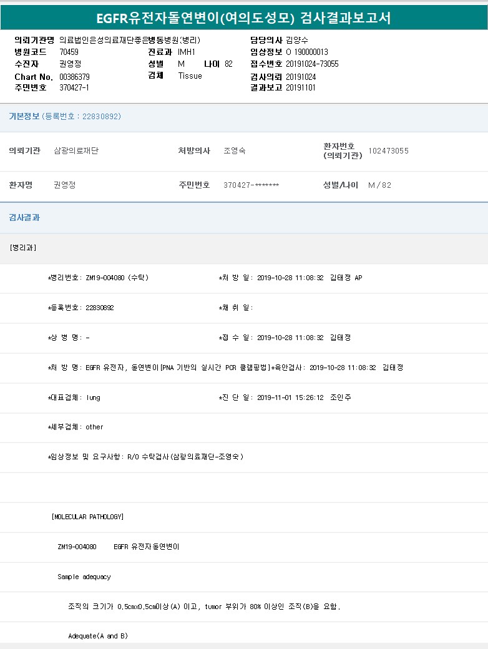Select detailed specimen value other
Screen dimensions: 488x649
coord(94,427)
